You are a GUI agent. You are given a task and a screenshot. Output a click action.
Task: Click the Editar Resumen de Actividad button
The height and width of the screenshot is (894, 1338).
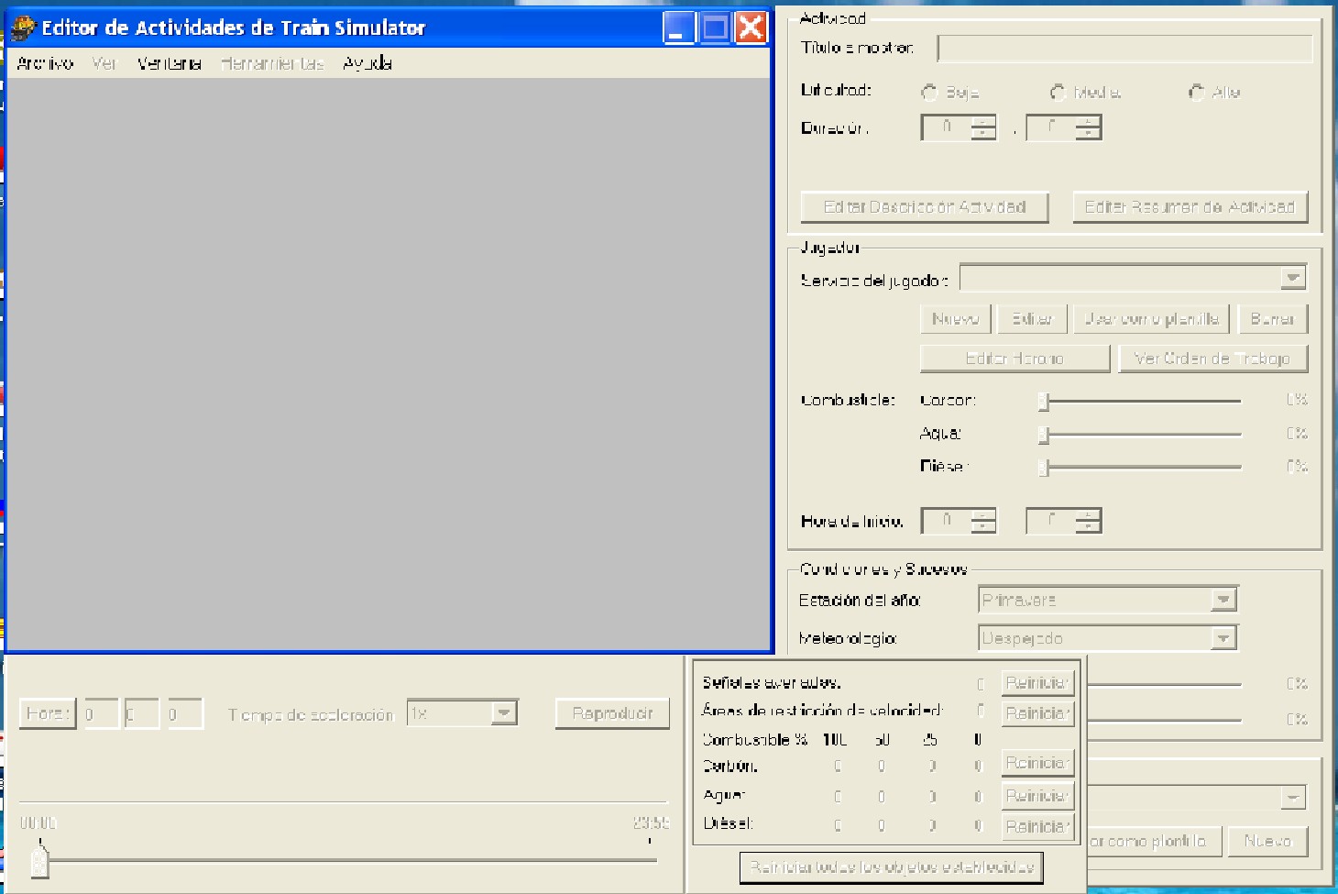point(1190,207)
